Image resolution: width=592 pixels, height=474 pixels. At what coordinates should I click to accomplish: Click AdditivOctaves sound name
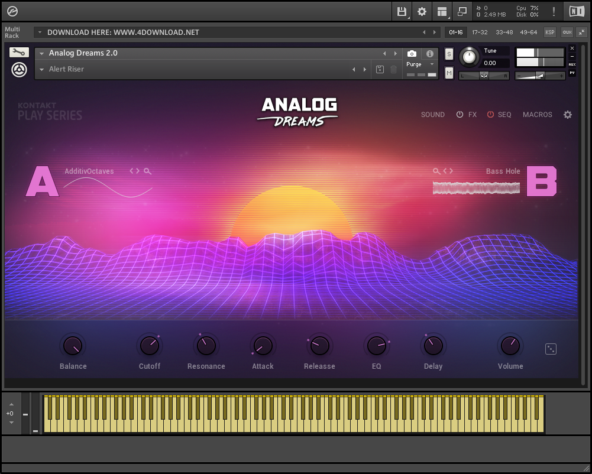pyautogui.click(x=89, y=171)
